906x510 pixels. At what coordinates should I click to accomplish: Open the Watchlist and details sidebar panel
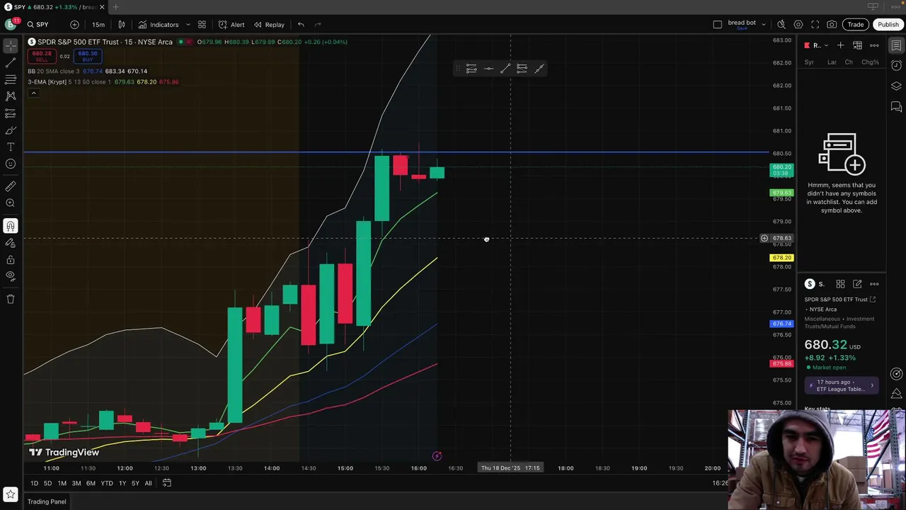tap(896, 45)
